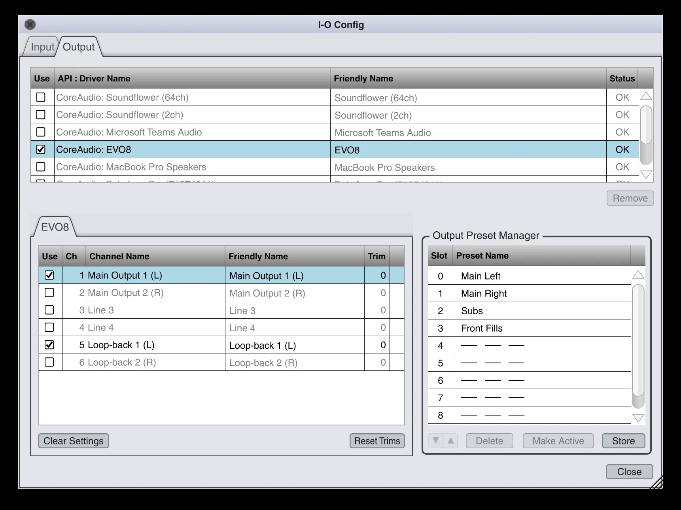
Task: Click the driver list scroll down arrow
Action: click(646, 174)
